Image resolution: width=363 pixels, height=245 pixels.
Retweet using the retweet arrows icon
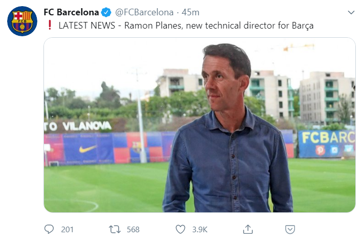click(x=115, y=229)
